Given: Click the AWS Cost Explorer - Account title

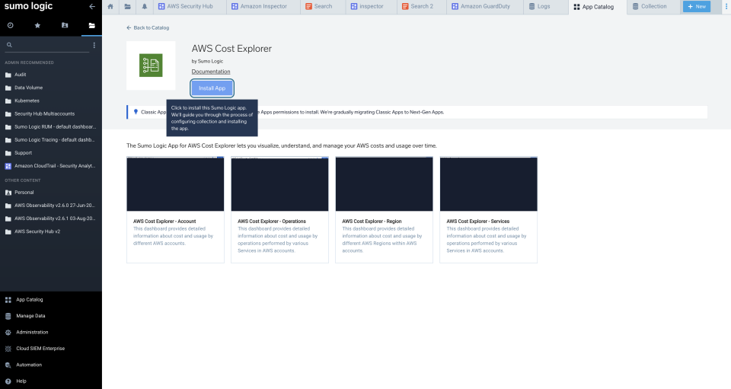Looking at the screenshot, I should click(x=164, y=222).
